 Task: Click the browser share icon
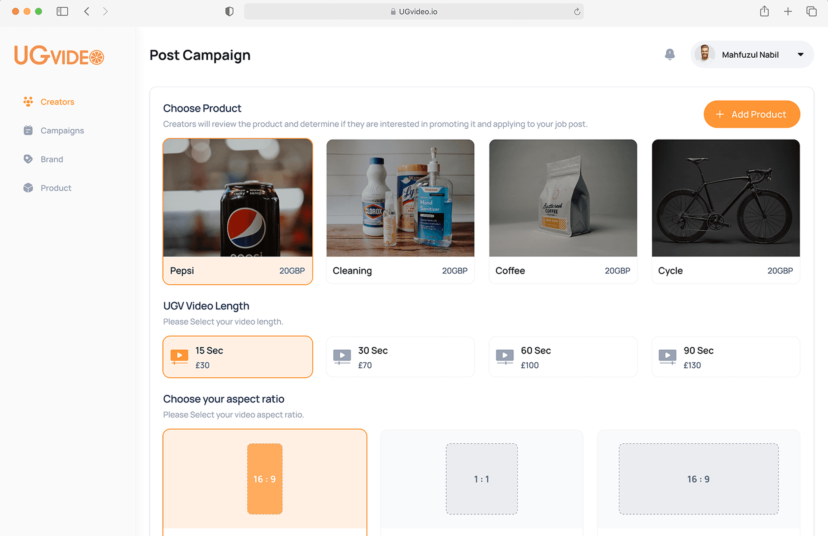764,11
